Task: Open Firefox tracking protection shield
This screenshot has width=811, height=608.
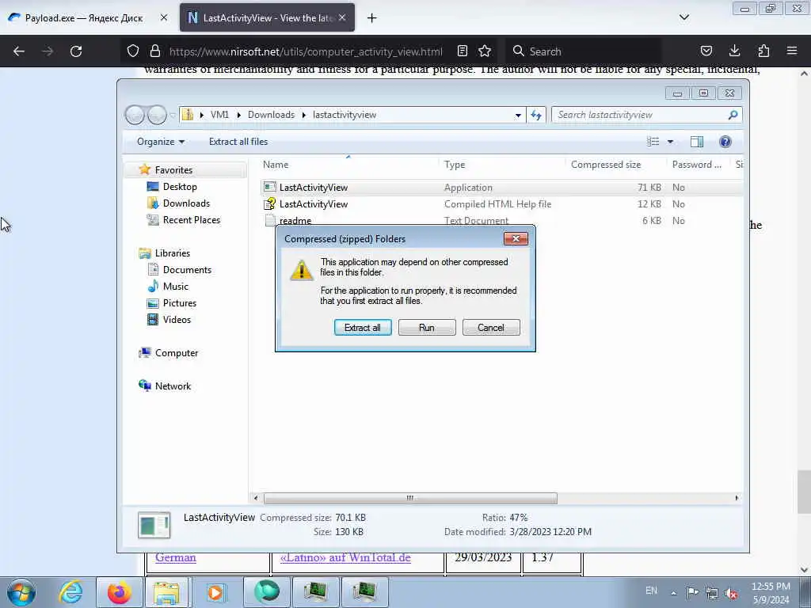Action: (133, 51)
